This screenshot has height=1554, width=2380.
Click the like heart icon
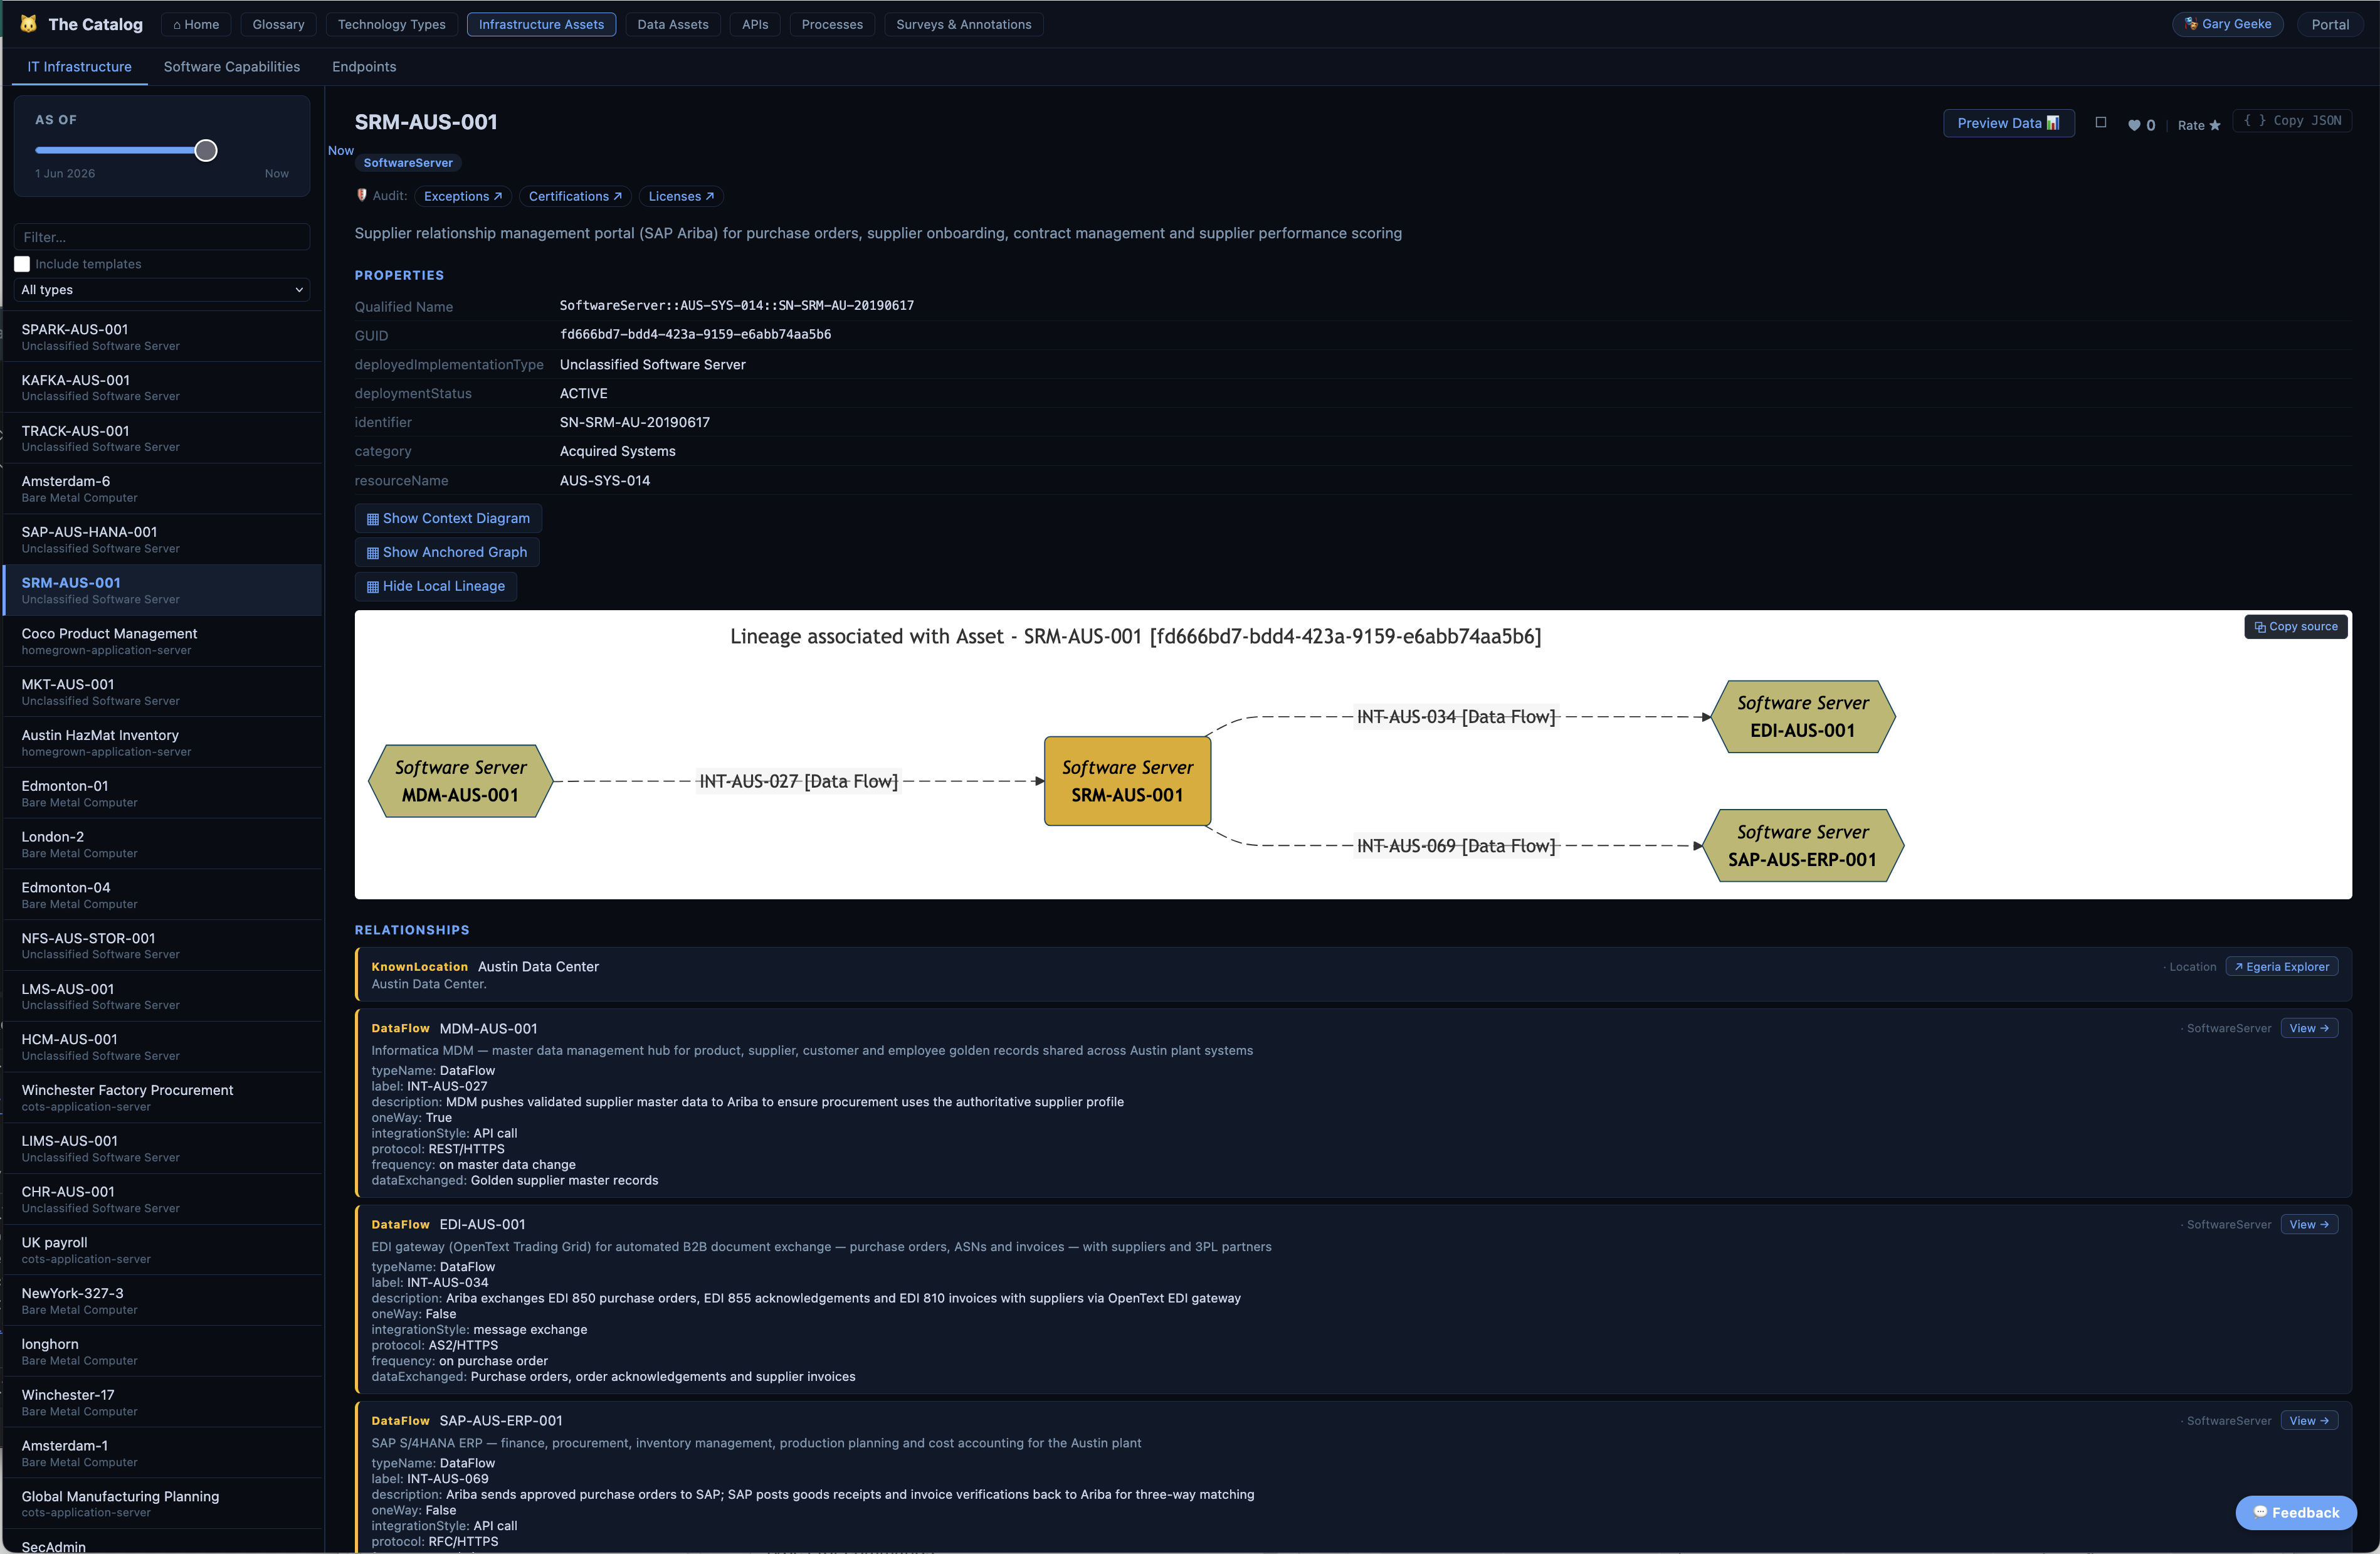click(x=2133, y=125)
